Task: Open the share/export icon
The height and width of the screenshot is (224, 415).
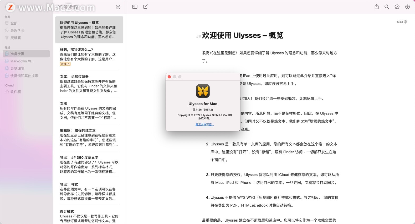Action: tap(377, 7)
